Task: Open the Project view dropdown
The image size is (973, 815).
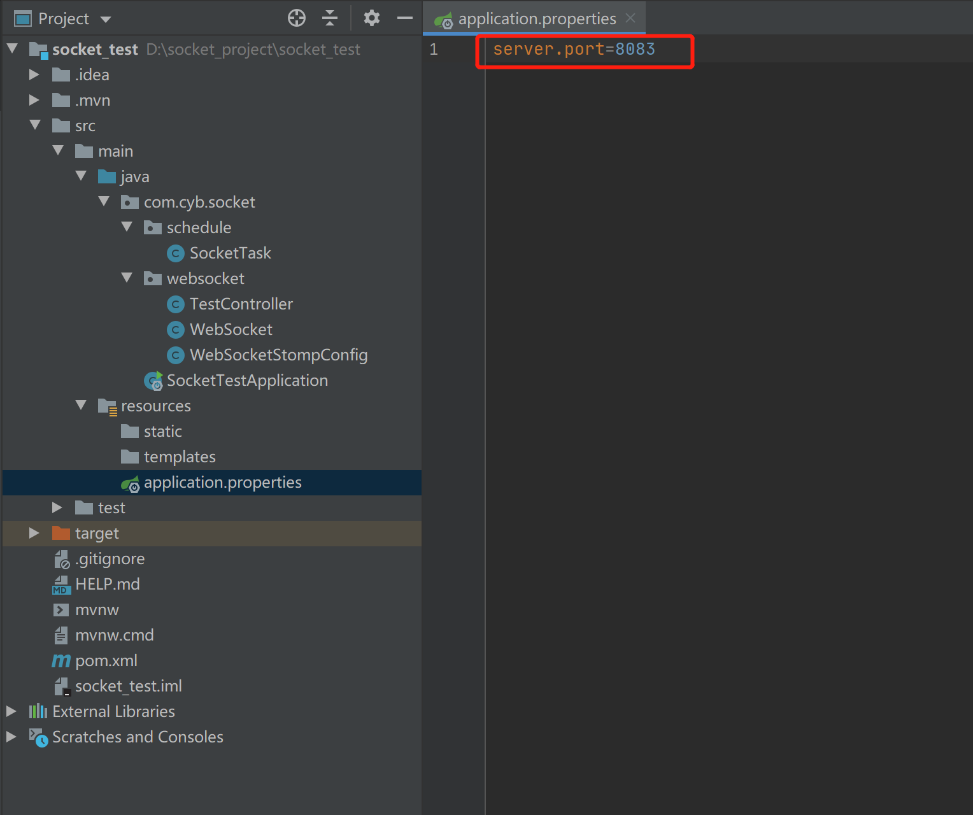Action: [x=105, y=18]
